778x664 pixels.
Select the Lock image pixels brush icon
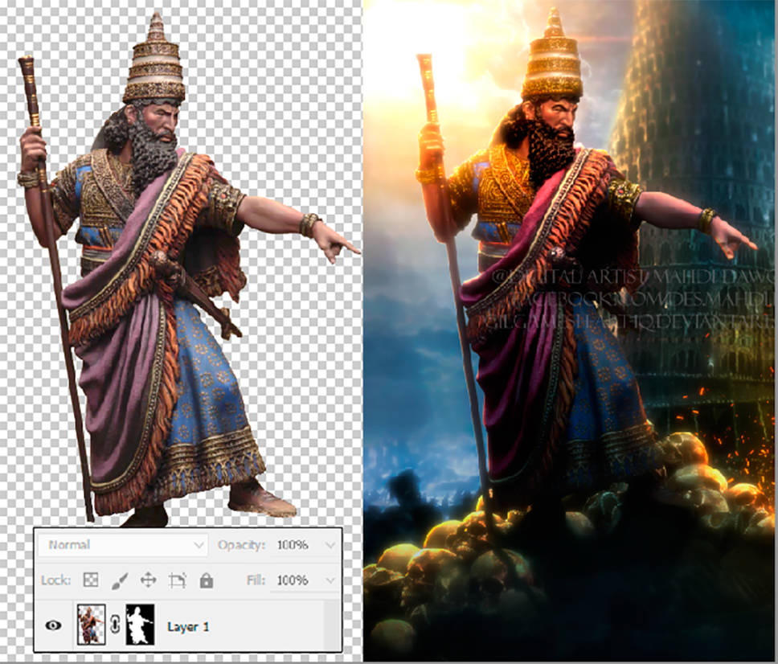(120, 580)
